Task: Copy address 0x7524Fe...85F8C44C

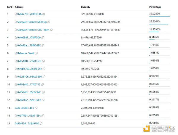Action: pos(44,92)
